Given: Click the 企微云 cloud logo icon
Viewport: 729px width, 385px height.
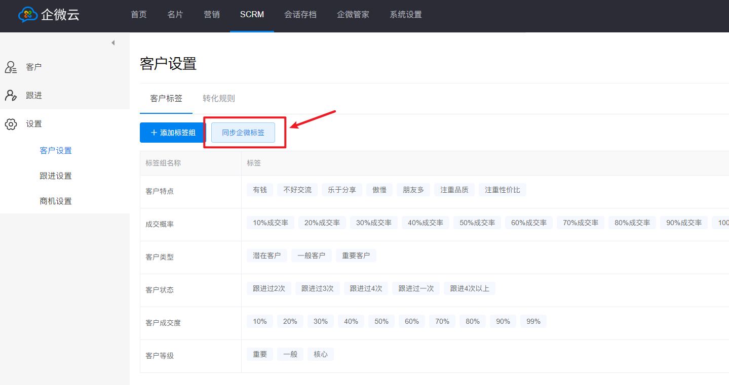Looking at the screenshot, I should pos(28,15).
